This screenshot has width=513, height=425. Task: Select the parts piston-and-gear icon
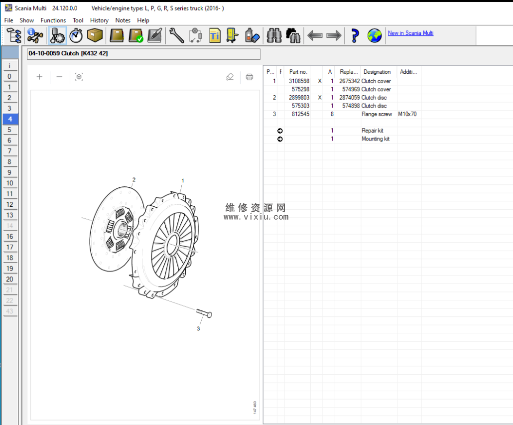[x=58, y=35]
